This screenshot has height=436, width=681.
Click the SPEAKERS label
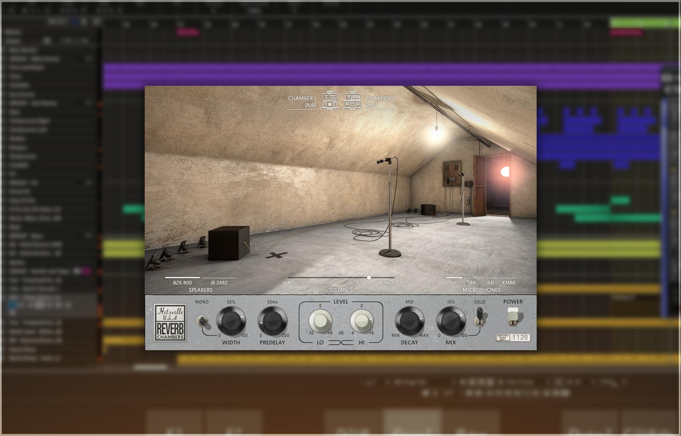click(x=200, y=290)
